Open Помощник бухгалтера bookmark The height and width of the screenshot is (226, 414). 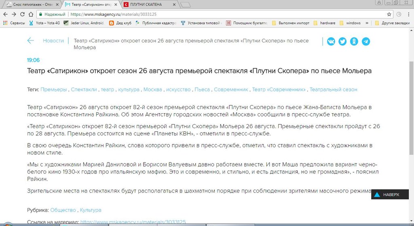[247, 23]
